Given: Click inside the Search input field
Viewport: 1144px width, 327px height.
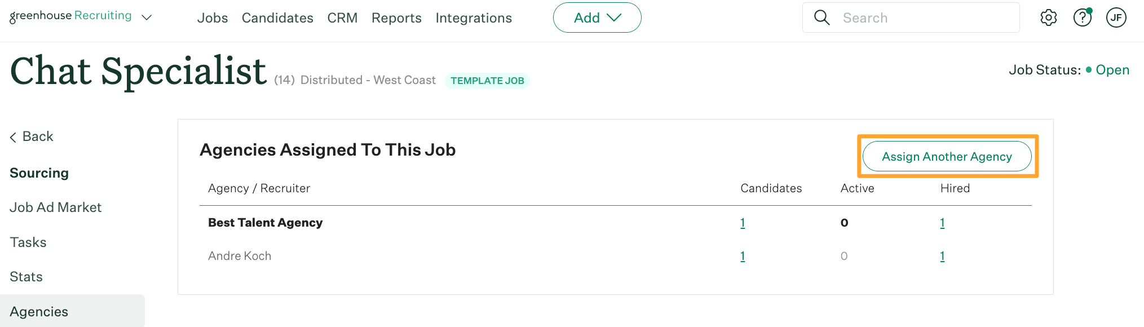Looking at the screenshot, I should coord(902,17).
